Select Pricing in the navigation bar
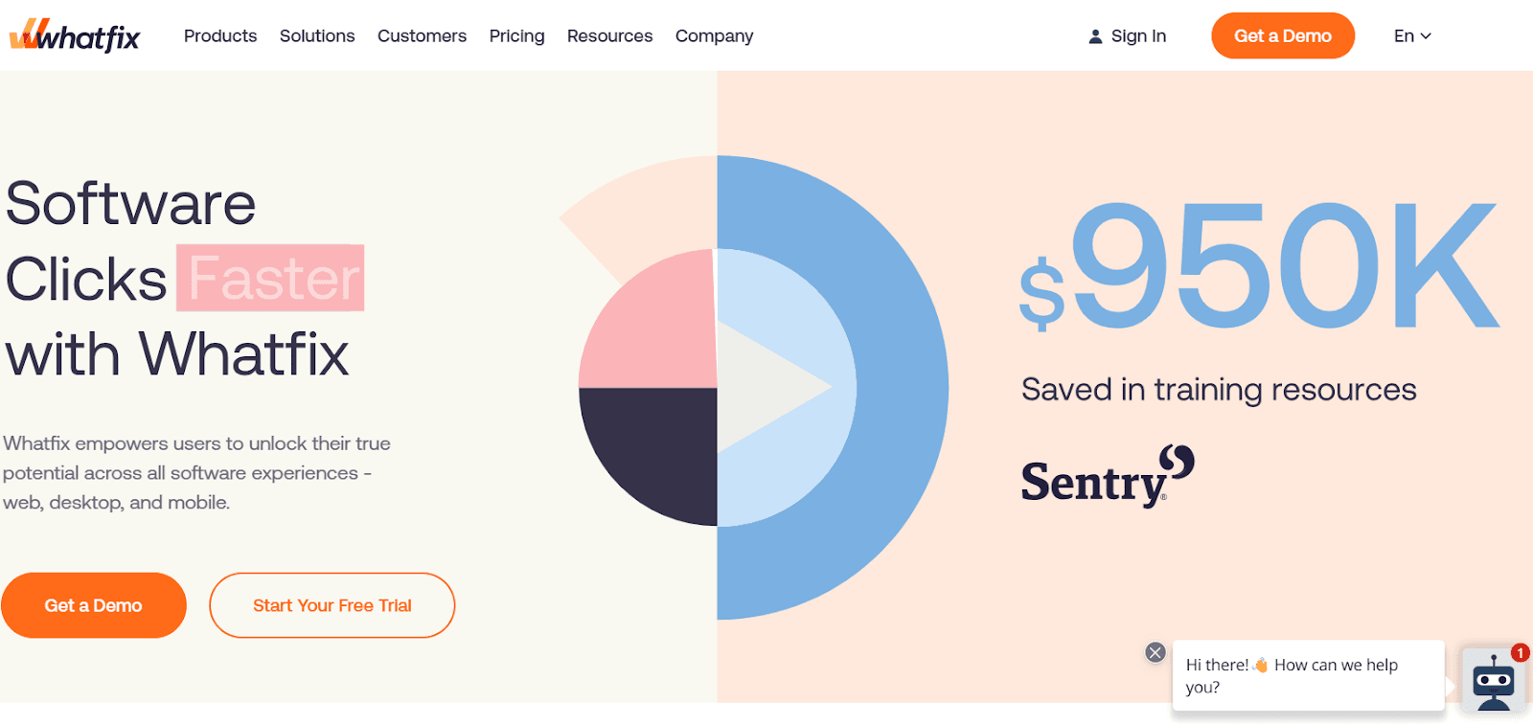Screen dimensions: 1533x725 tap(516, 35)
